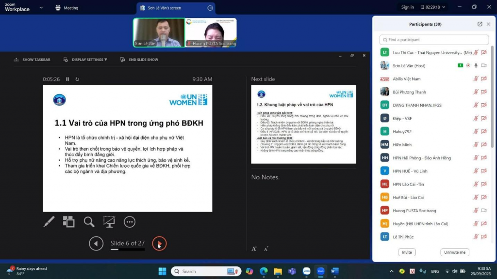
Task: Click Show Taskbar in presenter view
Action: tap(32, 60)
